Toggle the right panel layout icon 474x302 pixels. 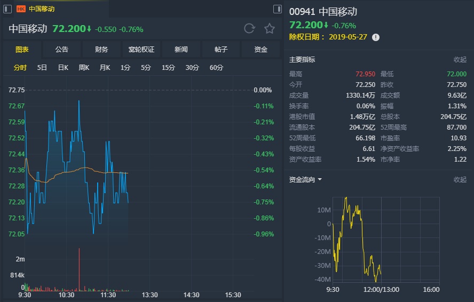277,9
